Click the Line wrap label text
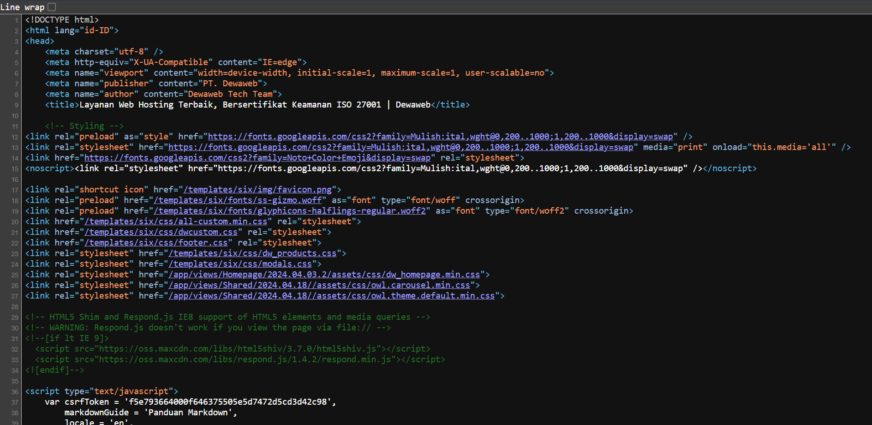This screenshot has width=872, height=425. (x=23, y=7)
